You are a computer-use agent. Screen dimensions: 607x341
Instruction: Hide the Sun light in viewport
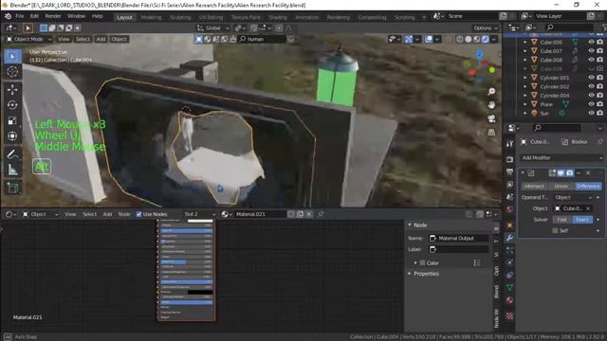[x=591, y=113]
